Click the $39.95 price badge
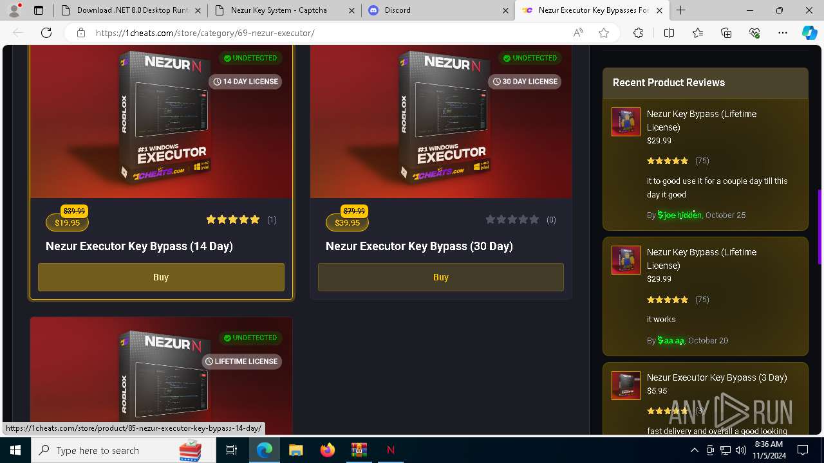The width and height of the screenshot is (824, 463). point(347,223)
